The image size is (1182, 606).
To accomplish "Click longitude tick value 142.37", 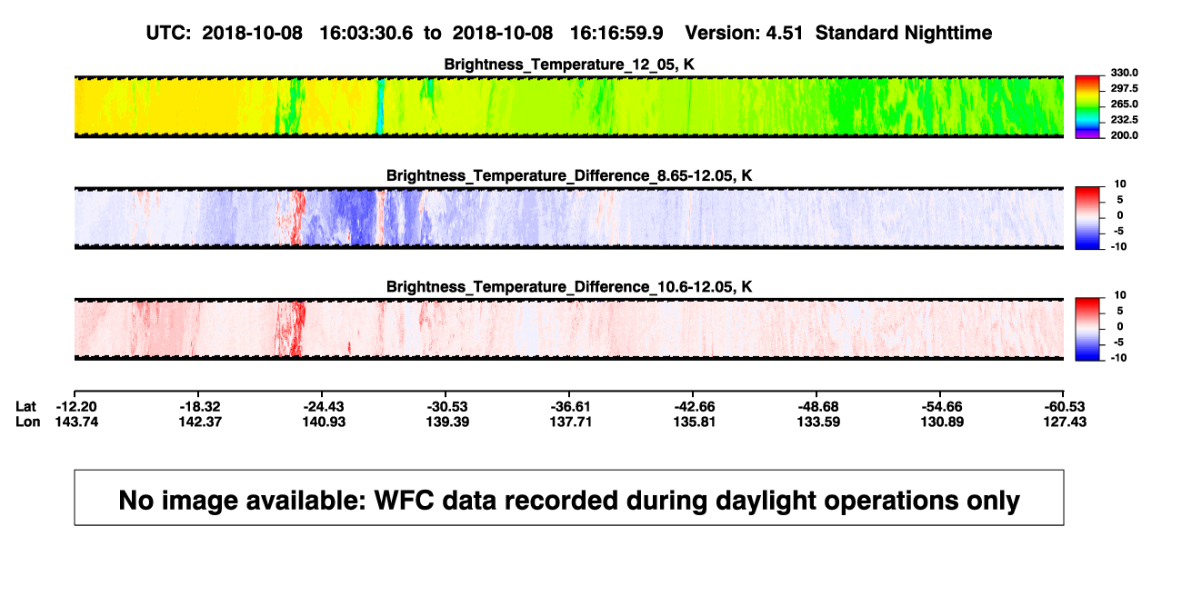I will click(x=200, y=422).
